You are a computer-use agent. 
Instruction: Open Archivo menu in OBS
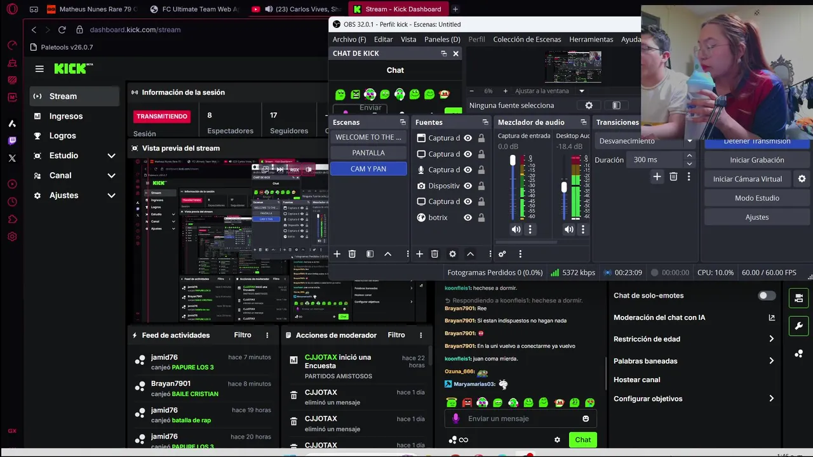pyautogui.click(x=349, y=39)
